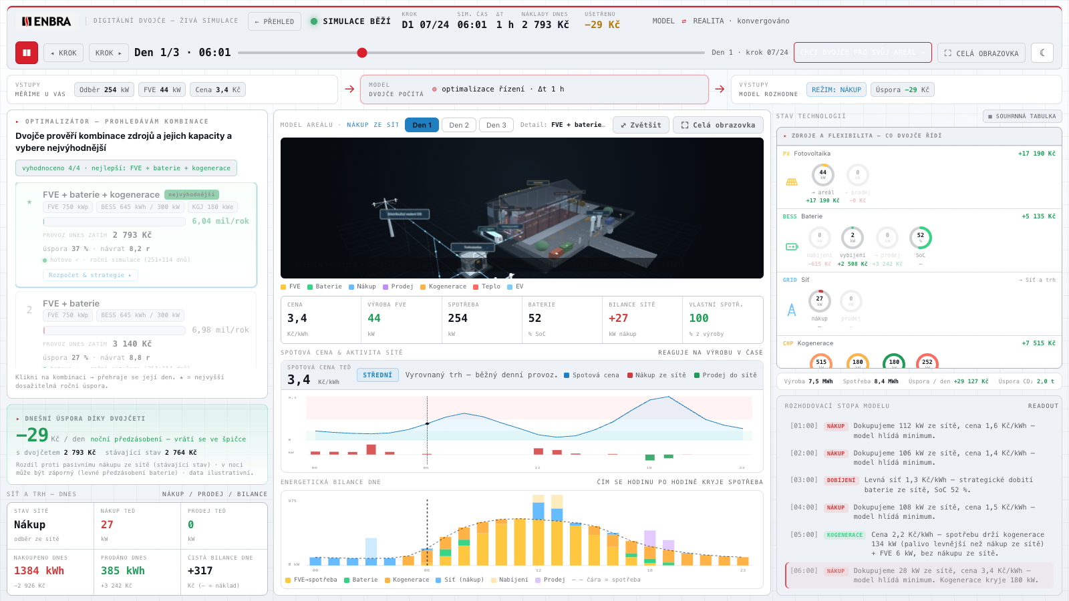
Task: Click the battery vybíjení 2 kW gauge
Action: [853, 238]
